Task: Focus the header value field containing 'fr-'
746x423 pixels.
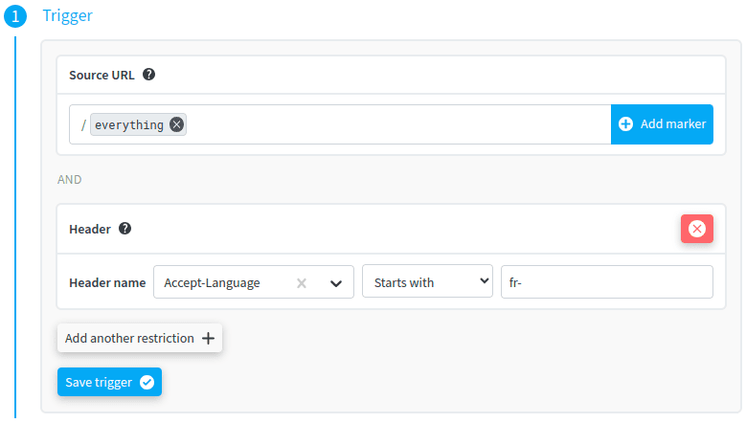Action: click(x=606, y=282)
